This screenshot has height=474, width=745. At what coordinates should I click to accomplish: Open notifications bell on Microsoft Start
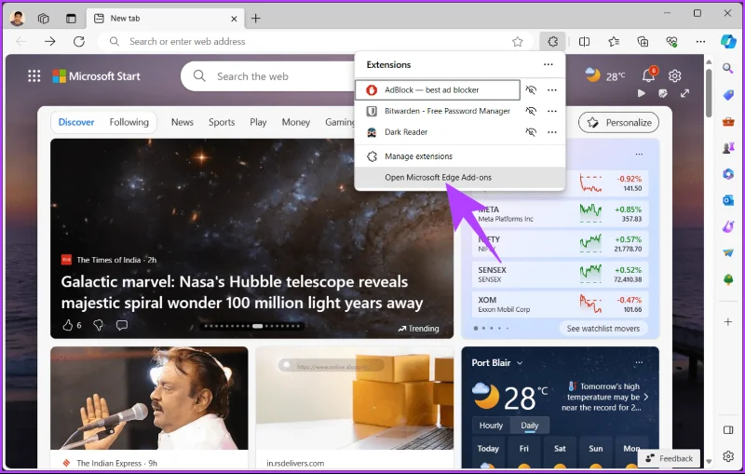(649, 74)
